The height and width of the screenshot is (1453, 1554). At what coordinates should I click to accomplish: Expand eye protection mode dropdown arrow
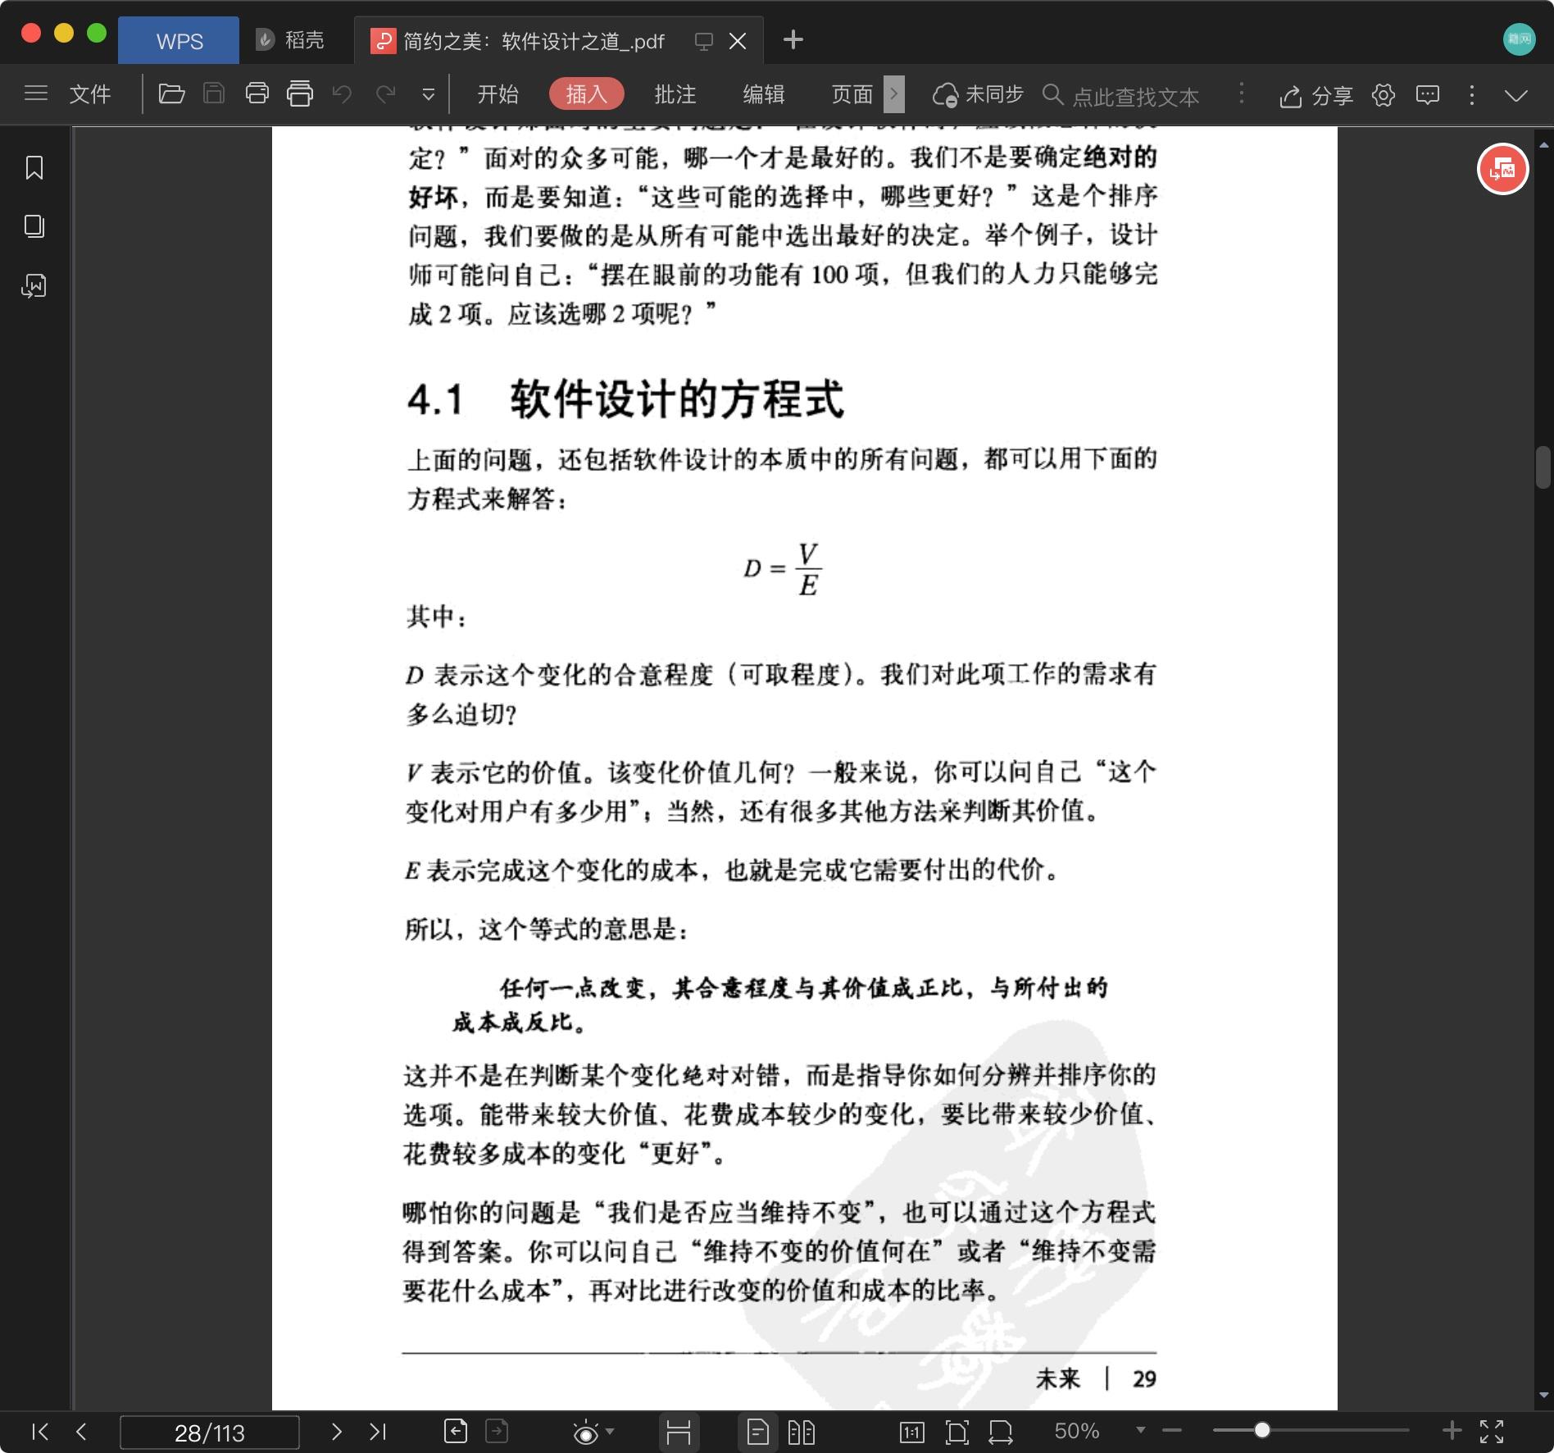click(x=609, y=1432)
